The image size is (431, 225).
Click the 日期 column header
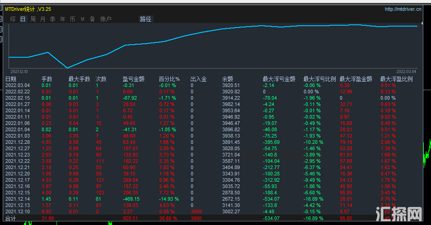pos(10,79)
